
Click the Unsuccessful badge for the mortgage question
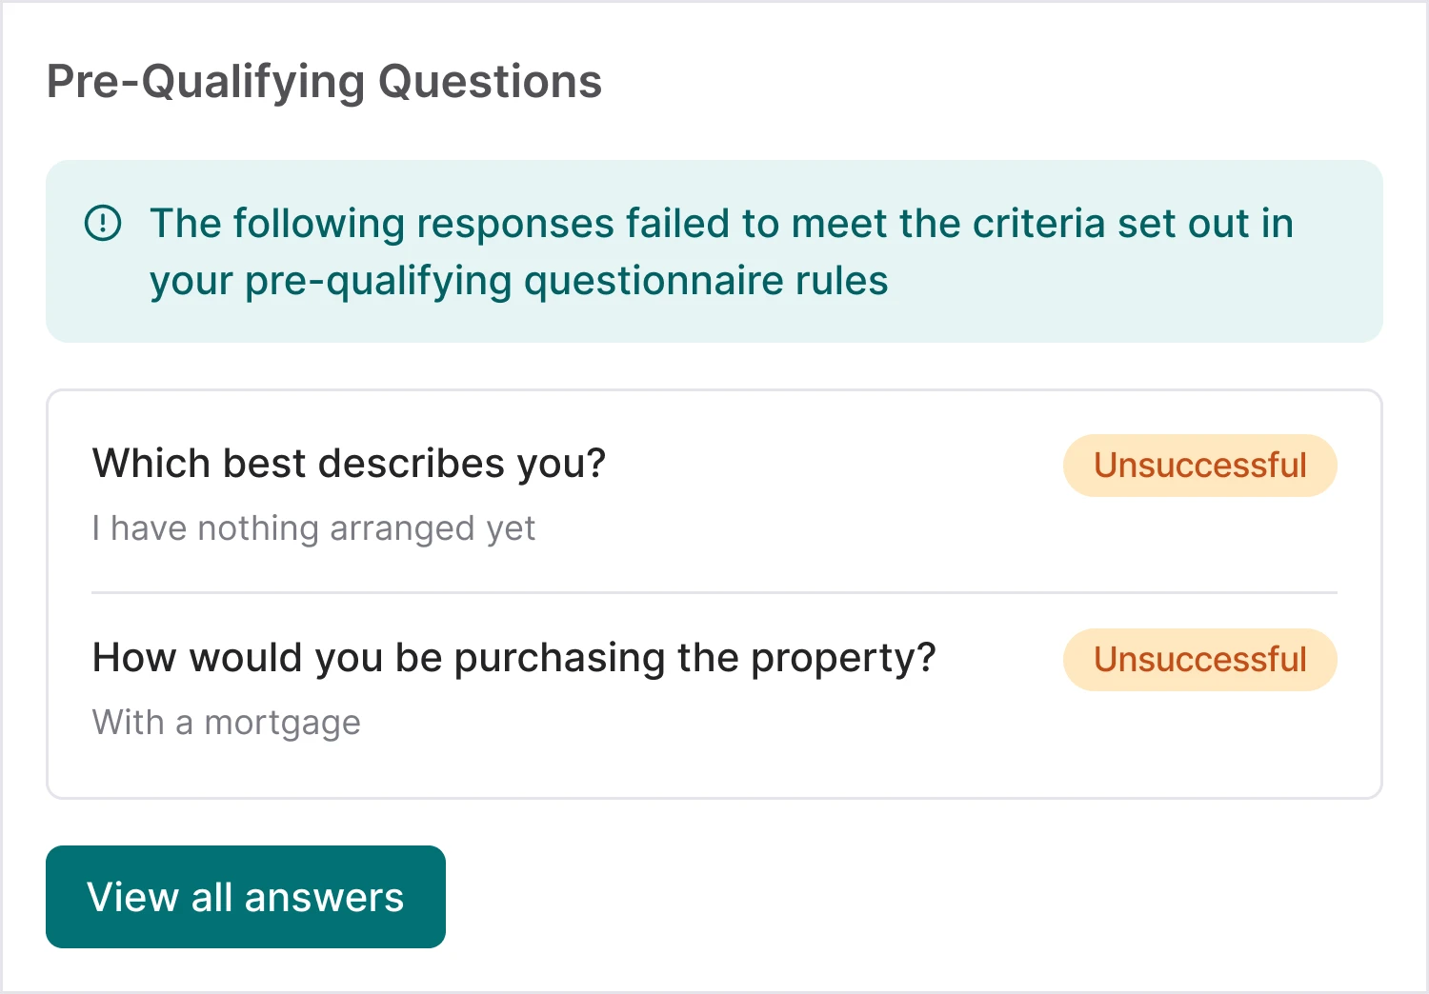coord(1199,660)
